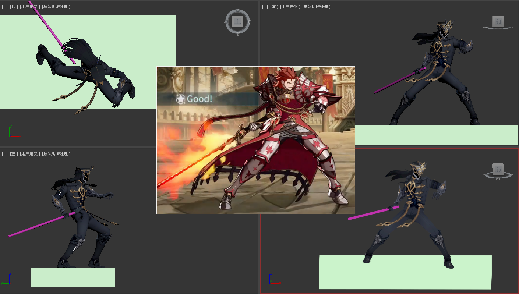Click 东 on the top viewport compass
Viewport: 519px width, 294px height.
pos(250,22)
